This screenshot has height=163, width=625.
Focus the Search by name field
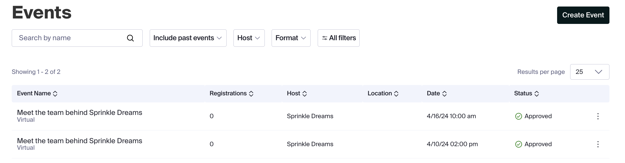(x=71, y=38)
